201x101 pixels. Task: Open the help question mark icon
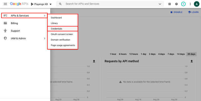[177, 4]
